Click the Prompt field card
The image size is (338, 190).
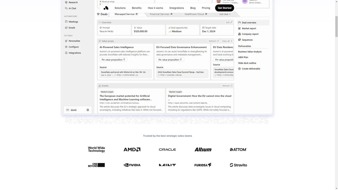[x=114, y=30]
